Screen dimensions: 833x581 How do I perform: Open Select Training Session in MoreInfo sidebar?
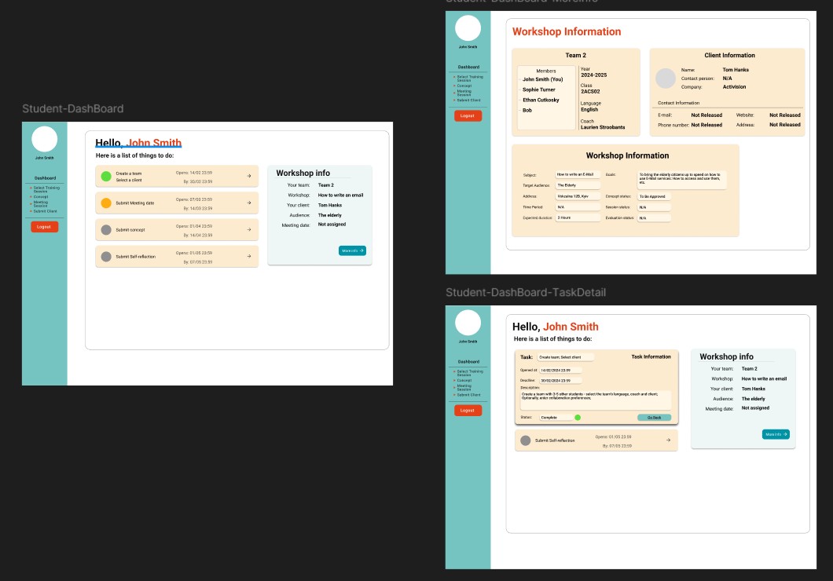[470, 79]
